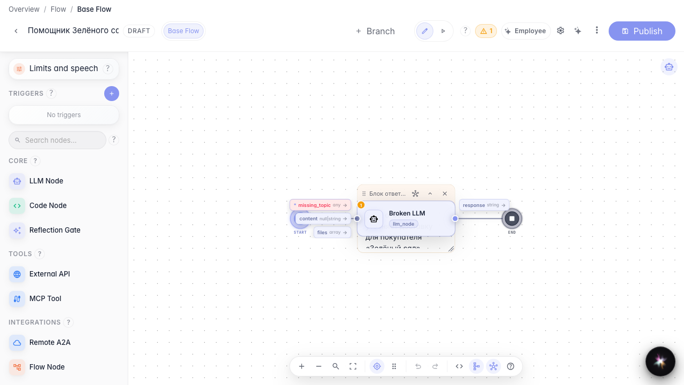Select Reflection Gate from sidebar
Viewport: 684px width, 385px height.
click(64, 230)
